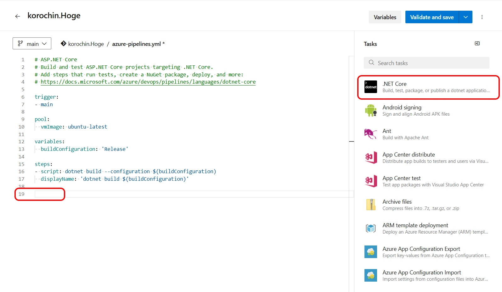
Task: Pick the Azure App Configuration Export icon
Action: tap(370, 252)
